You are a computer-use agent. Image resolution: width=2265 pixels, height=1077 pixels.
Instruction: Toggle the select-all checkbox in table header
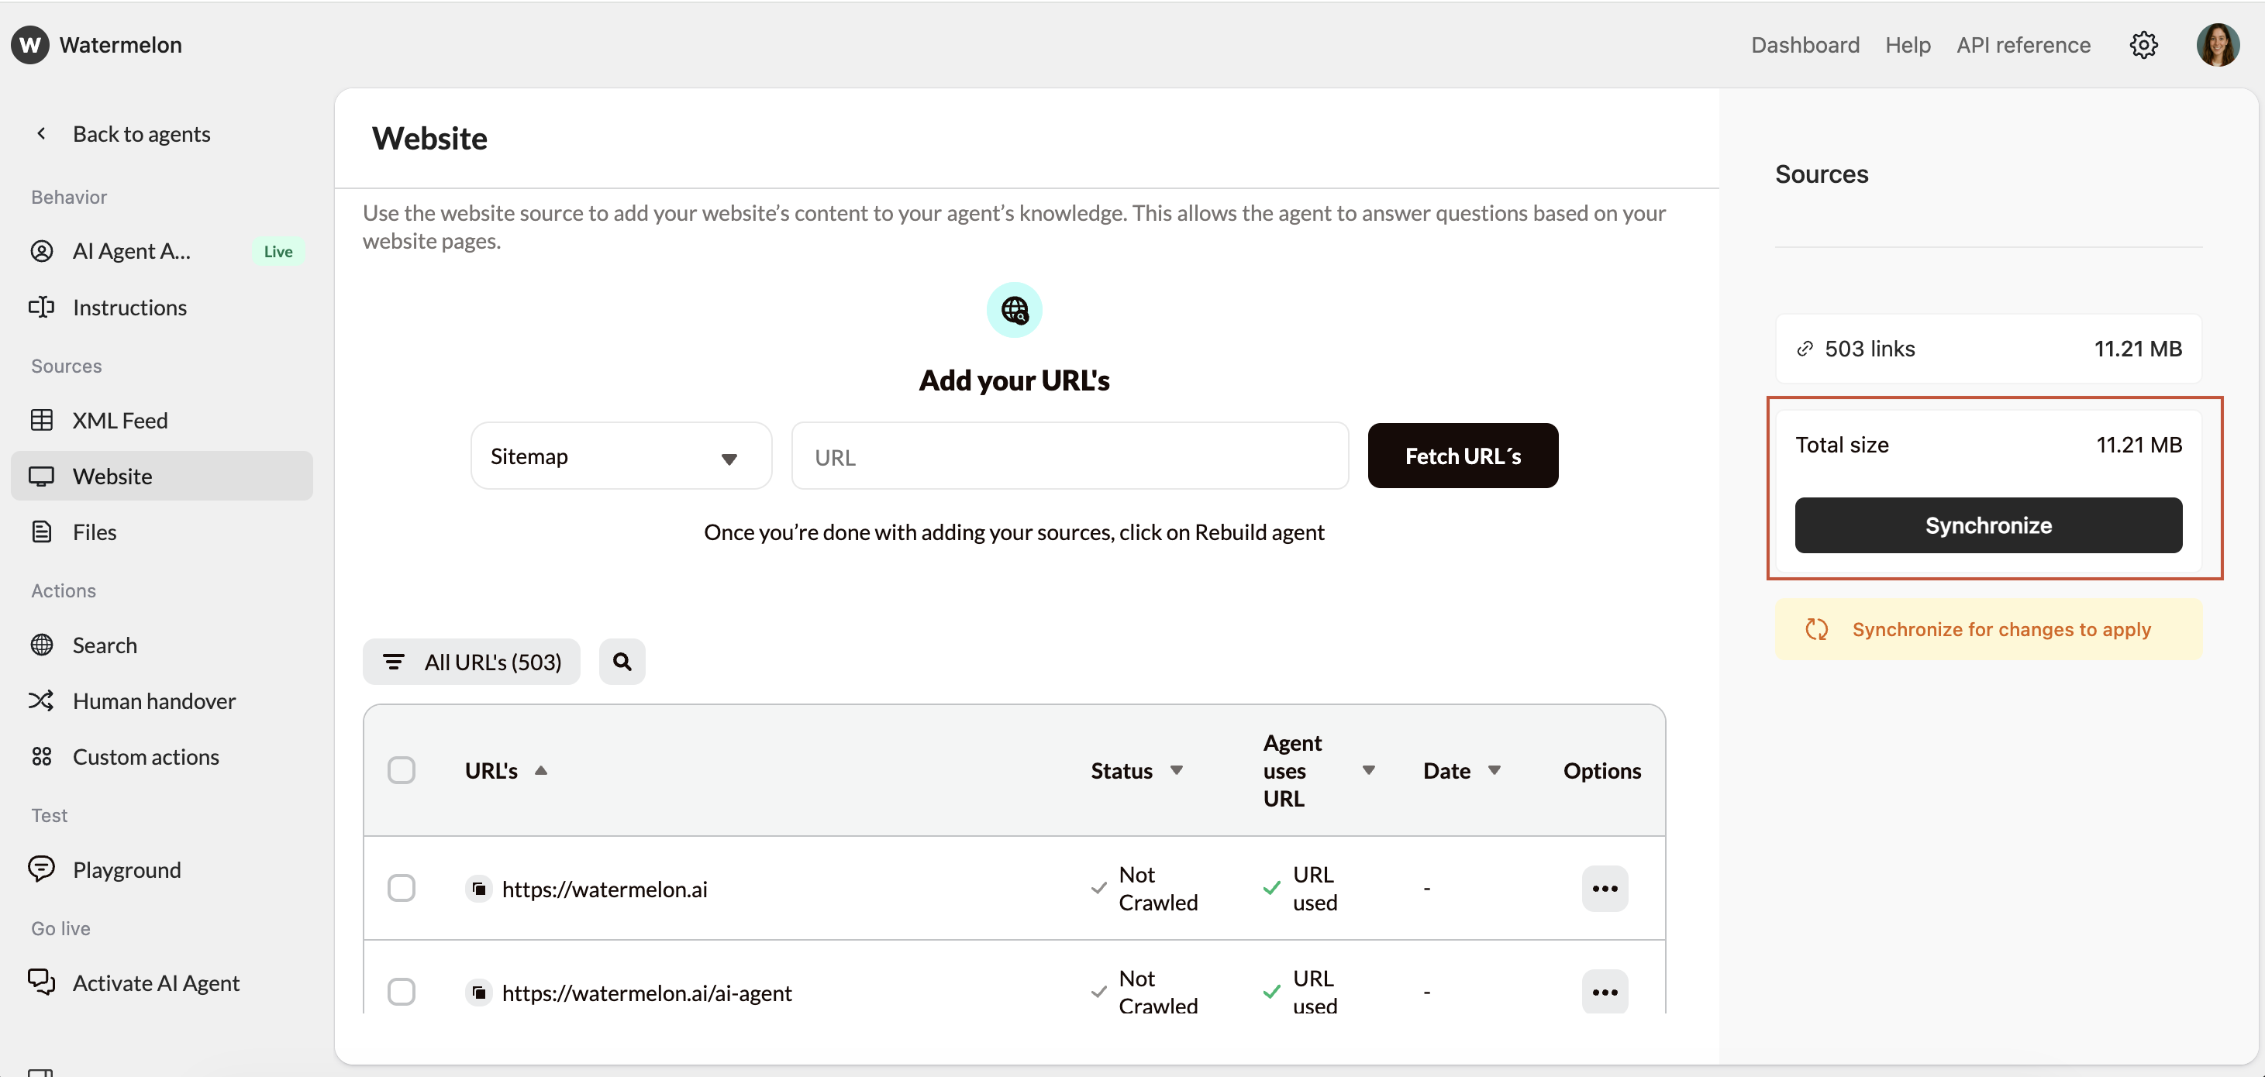pyautogui.click(x=401, y=770)
